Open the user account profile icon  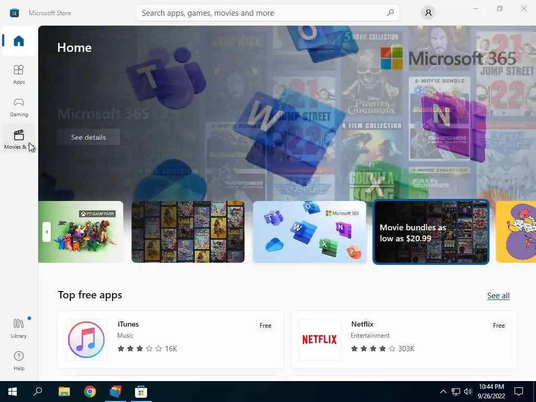[428, 13]
